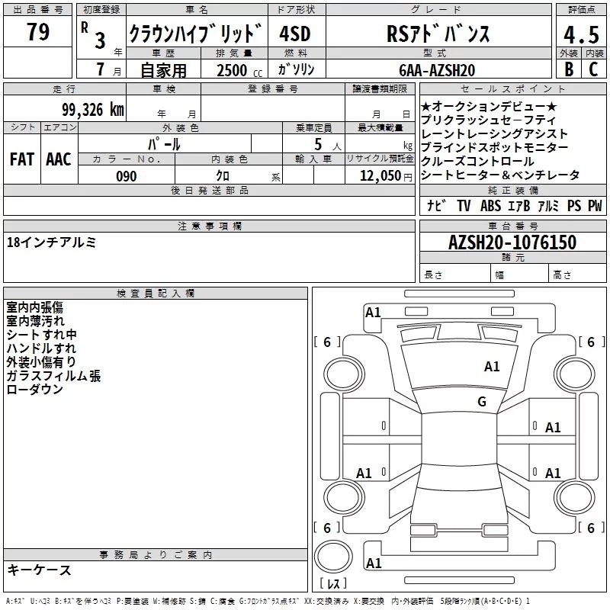Click the inspector note 室内薄汚れ
Image resolution: width=610 pixels, height=610 pixels.
[x=35, y=321]
